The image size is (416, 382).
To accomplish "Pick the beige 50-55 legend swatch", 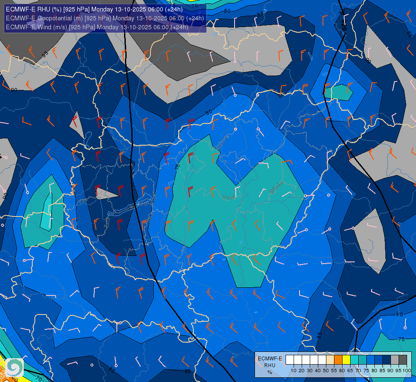I will click(x=330, y=360).
